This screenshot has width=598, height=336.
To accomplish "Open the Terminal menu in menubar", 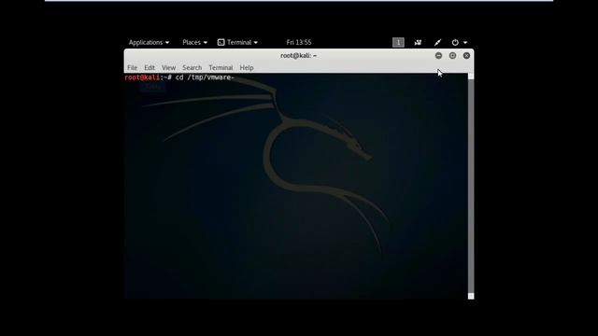I will pos(221,67).
